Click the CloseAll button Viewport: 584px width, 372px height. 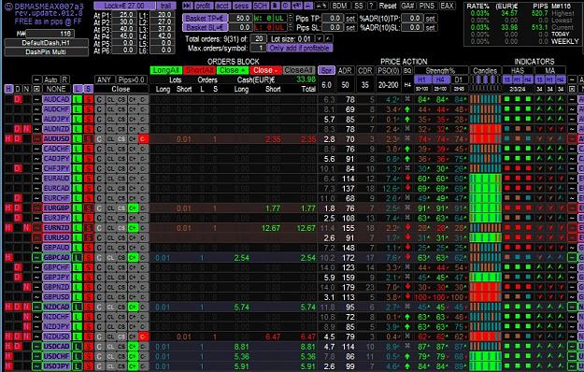pyautogui.click(x=299, y=70)
